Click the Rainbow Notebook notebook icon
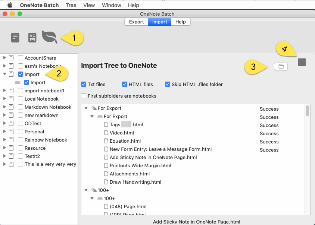 tap(12, 140)
